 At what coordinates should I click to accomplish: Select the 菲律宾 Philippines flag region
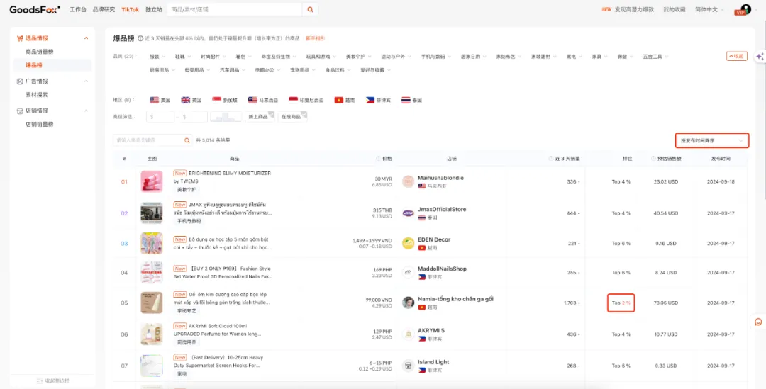[378, 100]
